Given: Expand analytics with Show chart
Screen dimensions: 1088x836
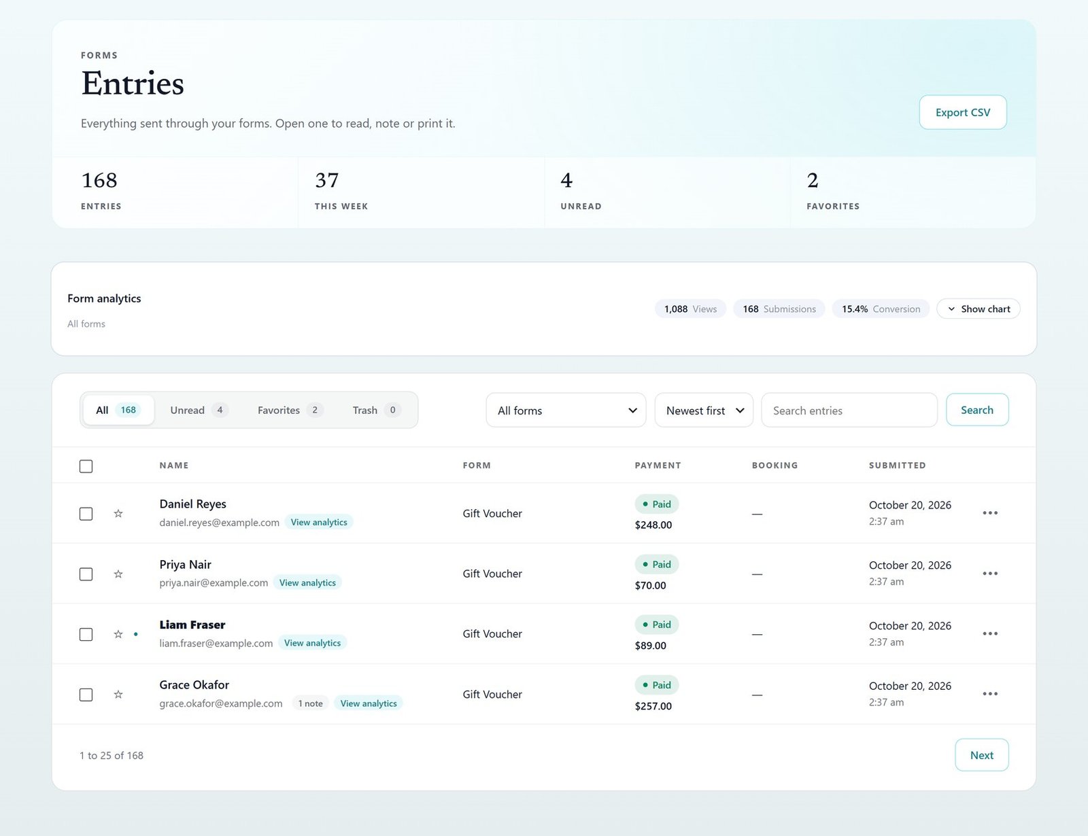Looking at the screenshot, I should [978, 309].
